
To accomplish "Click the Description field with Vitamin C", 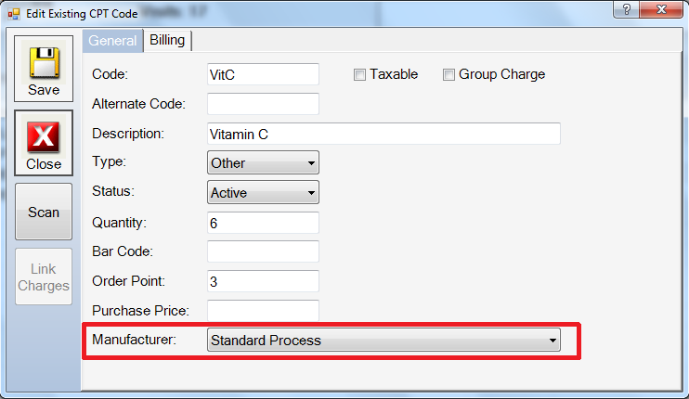I will [383, 134].
